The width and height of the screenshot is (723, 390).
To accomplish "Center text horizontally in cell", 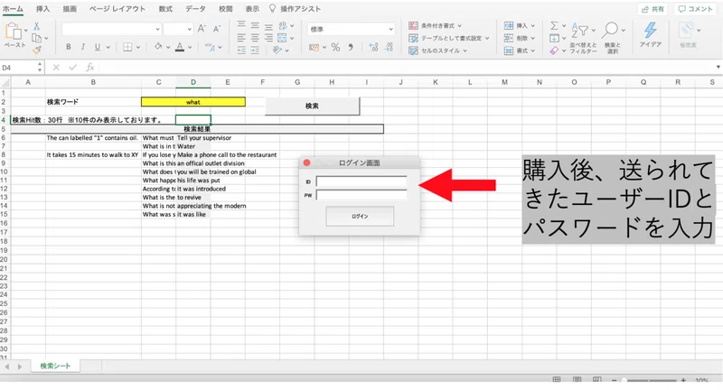I will [x=255, y=38].
